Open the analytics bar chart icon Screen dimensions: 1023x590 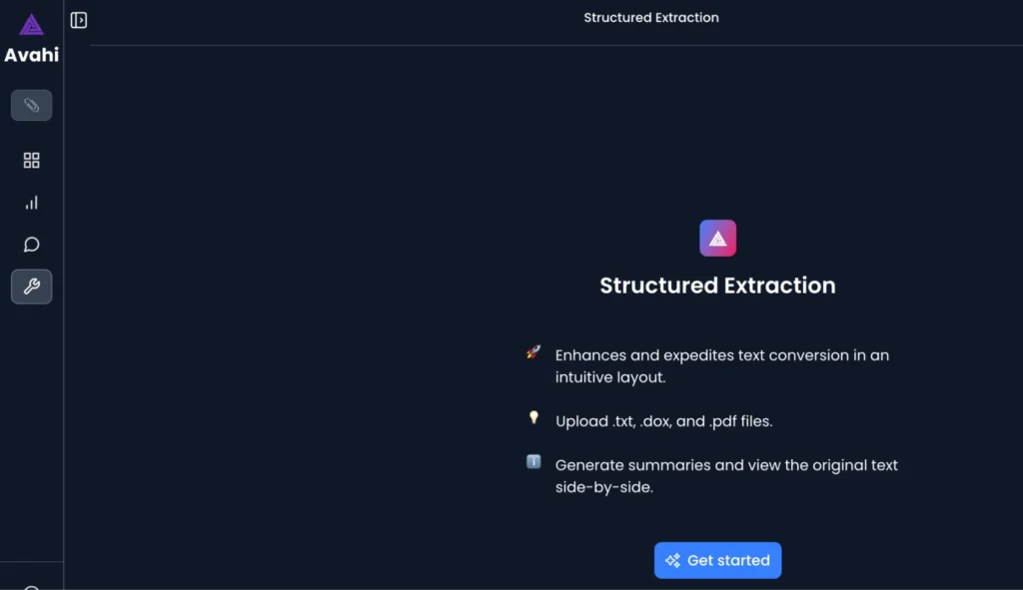click(x=31, y=203)
